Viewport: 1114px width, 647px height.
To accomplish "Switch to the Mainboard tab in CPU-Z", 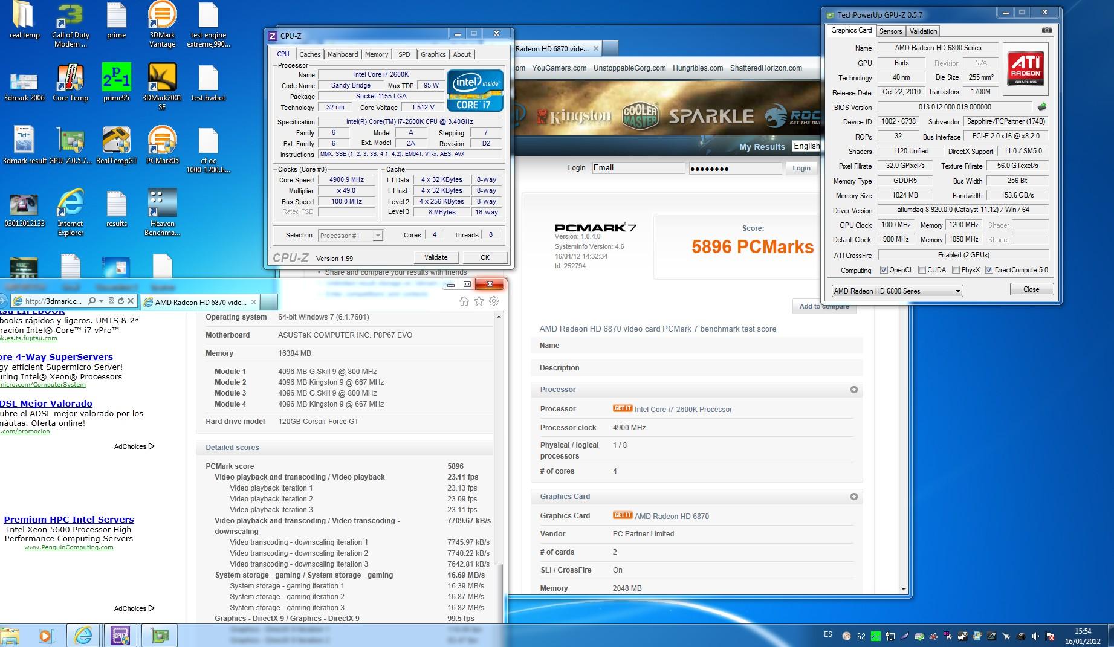I will point(343,54).
